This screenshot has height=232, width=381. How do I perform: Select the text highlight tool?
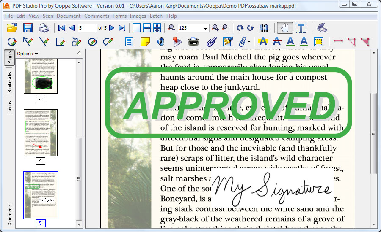point(263,42)
